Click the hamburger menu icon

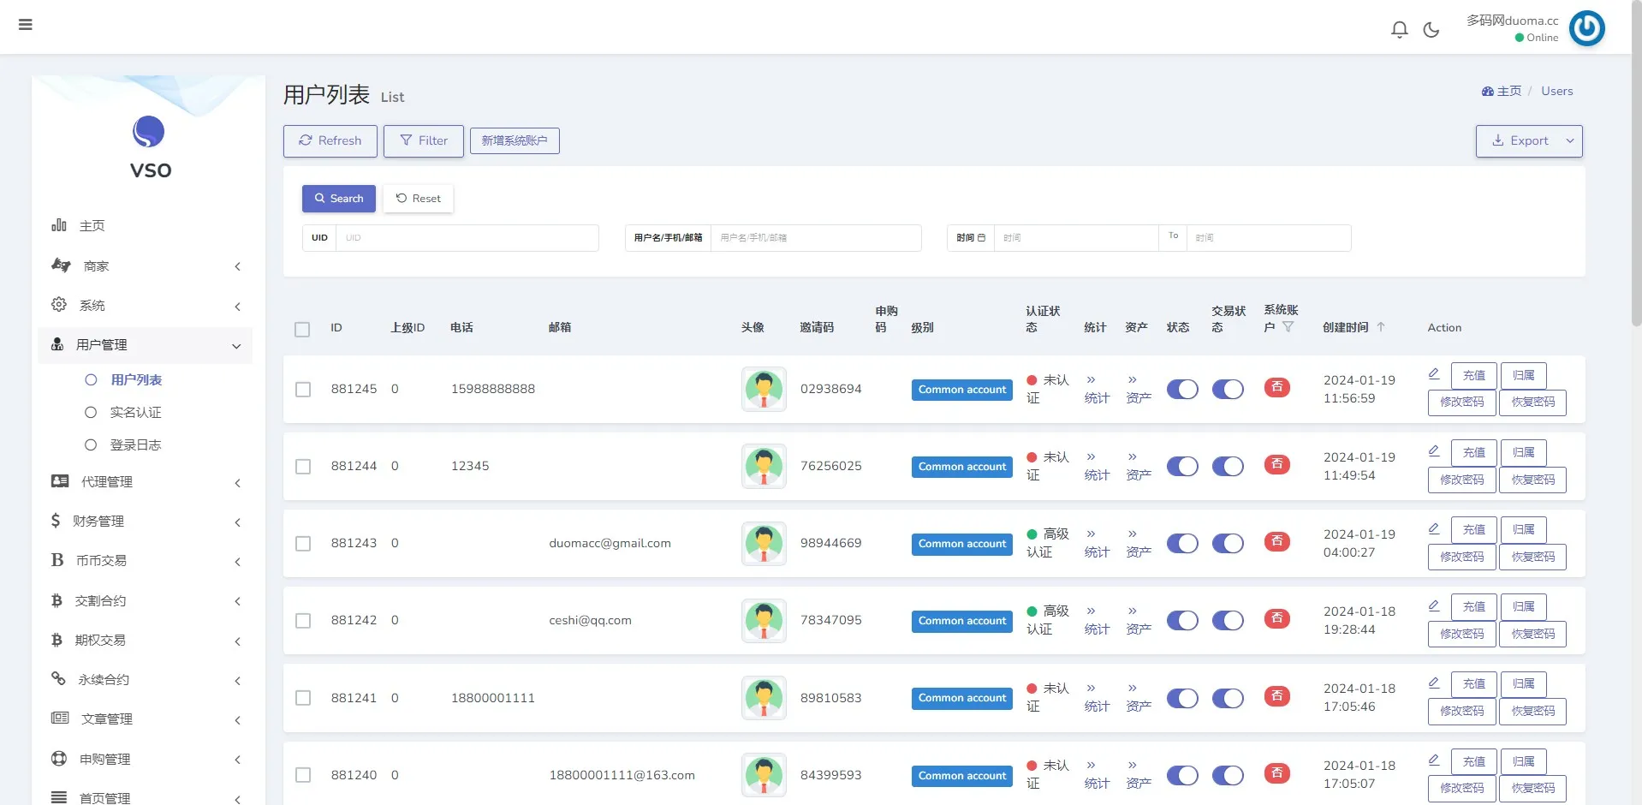(26, 25)
